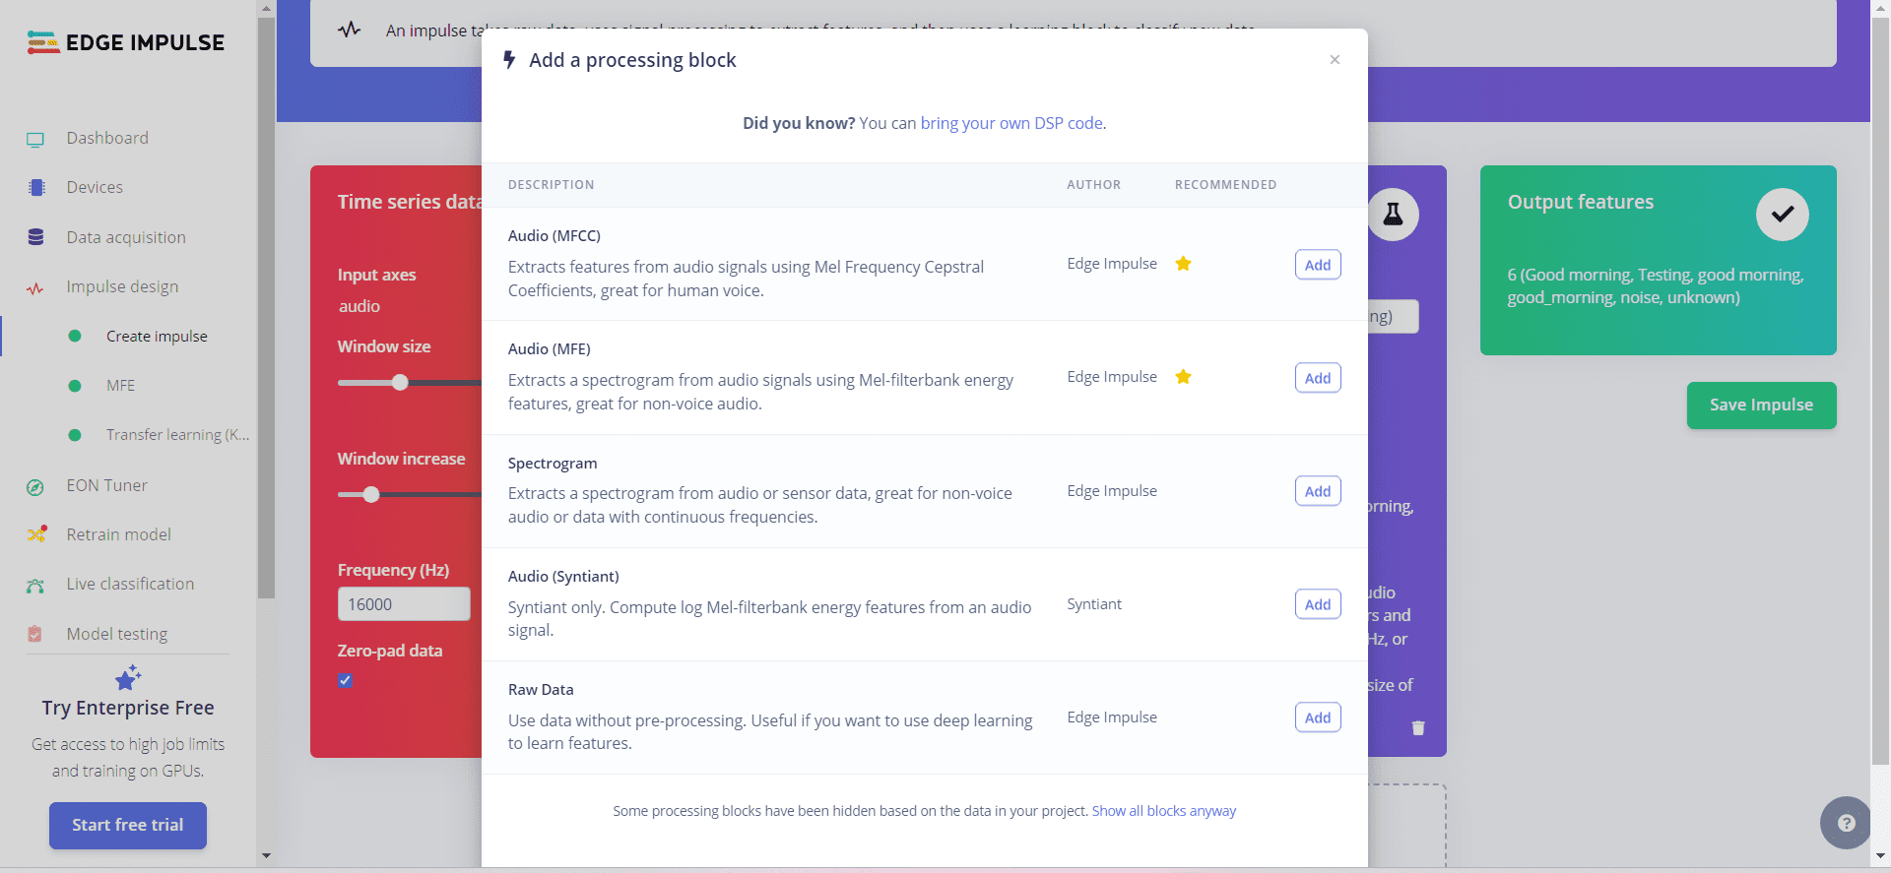
Task: Open the Dashboard monitor icon
Action: tap(35, 139)
